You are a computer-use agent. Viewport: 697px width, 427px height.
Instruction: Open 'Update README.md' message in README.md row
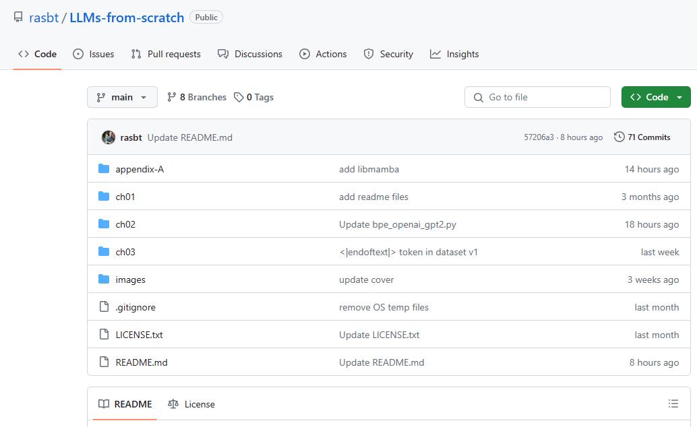[x=382, y=362]
